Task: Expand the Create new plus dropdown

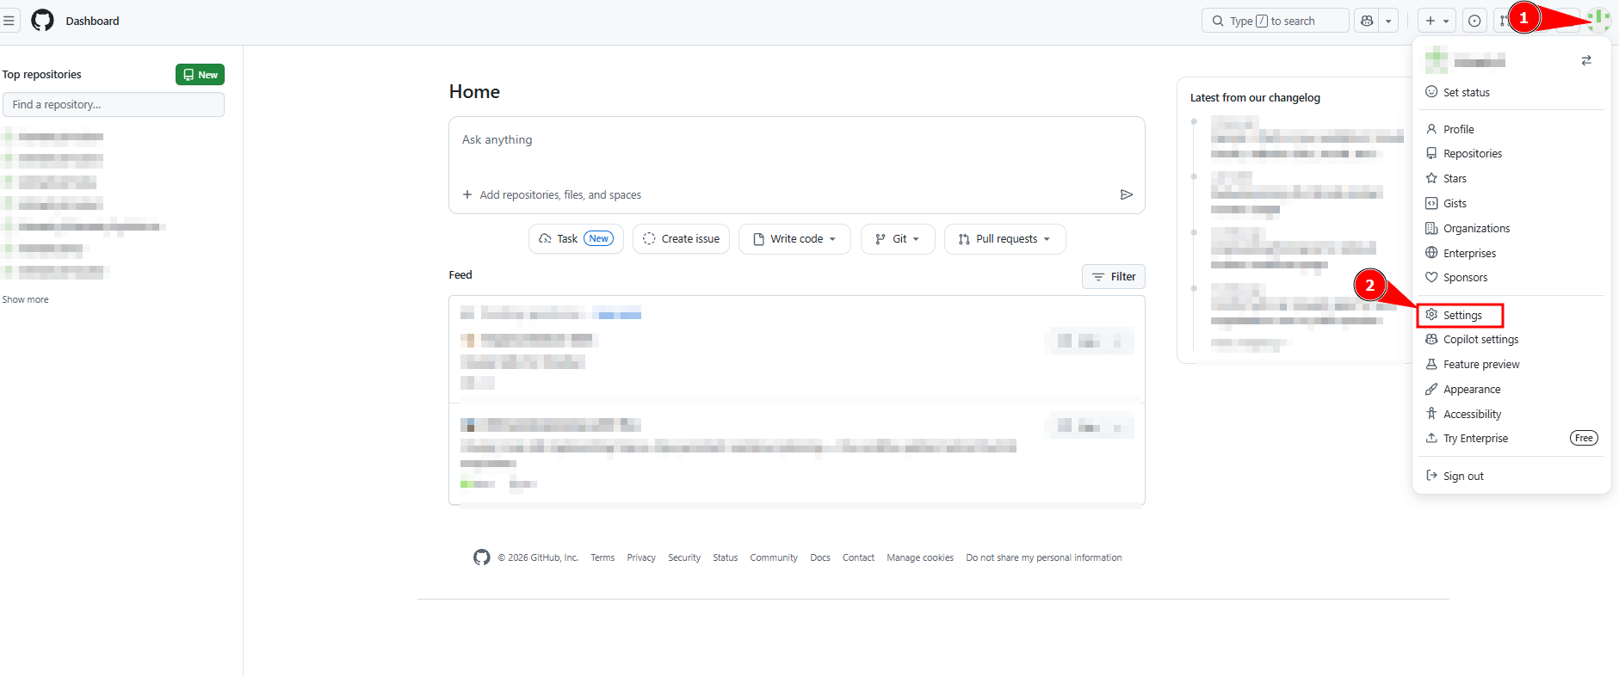Action: 1437,21
